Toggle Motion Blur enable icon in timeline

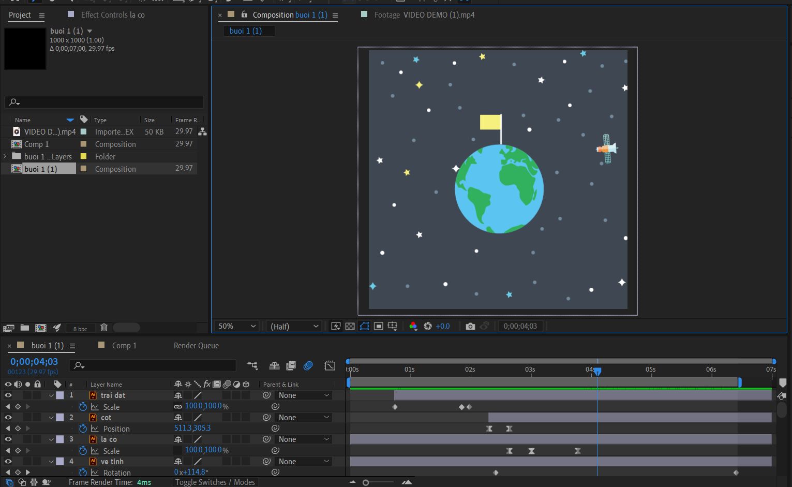click(x=308, y=366)
